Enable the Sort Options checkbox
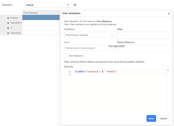 66,56
